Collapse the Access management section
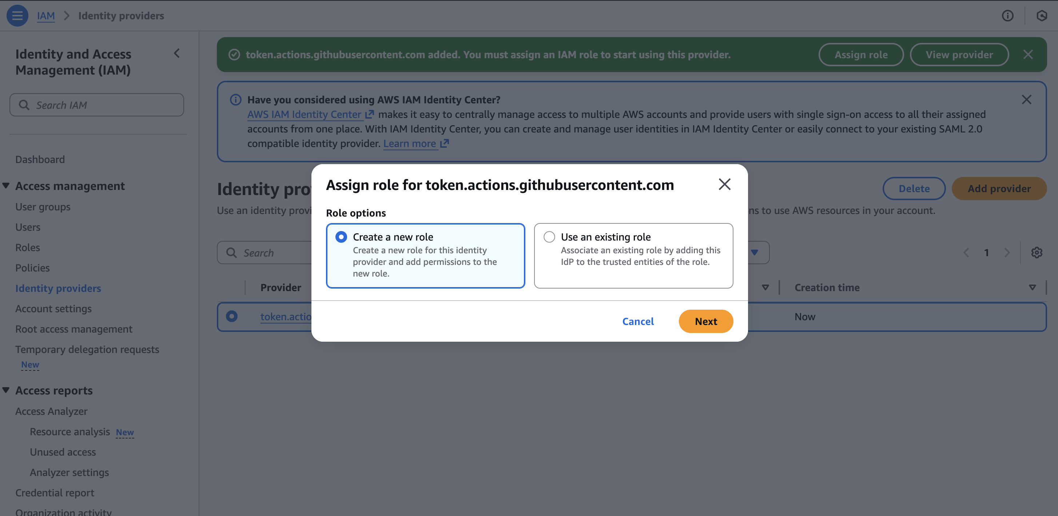Screen dimensions: 1058x516 click(x=6, y=185)
